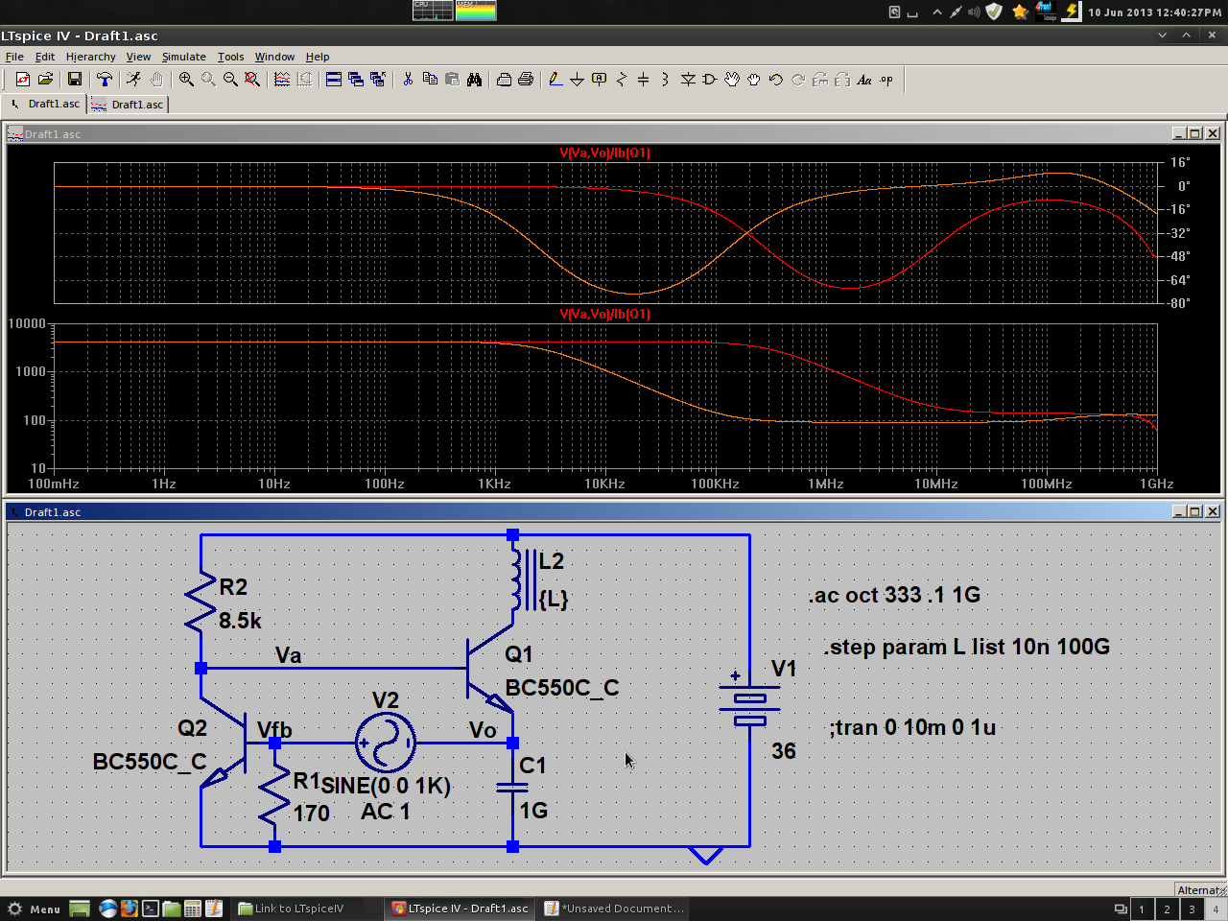Select the Draw Wire pencil tool
The width and height of the screenshot is (1228, 921).
tap(555, 80)
